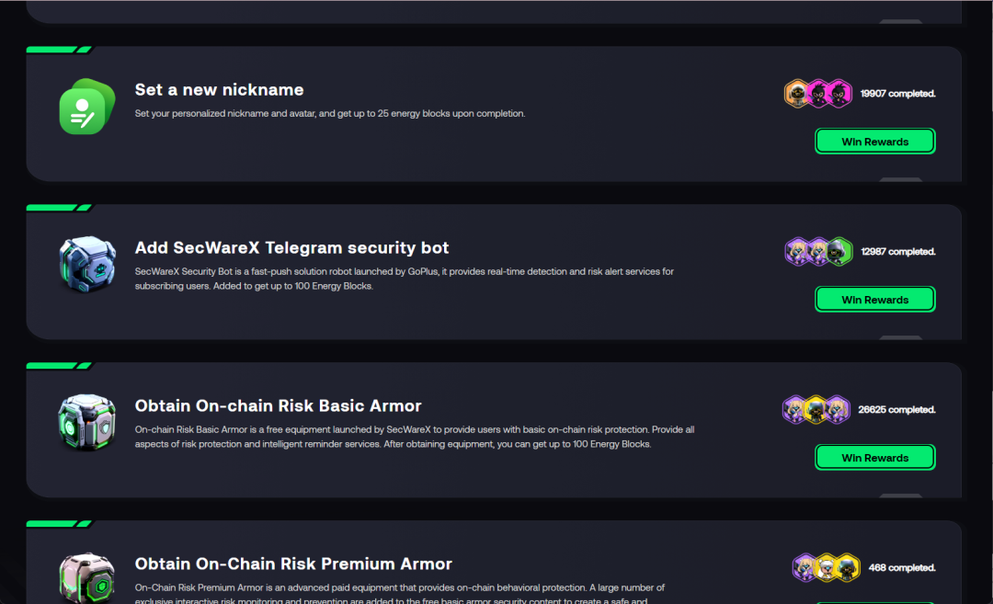Image resolution: width=993 pixels, height=604 pixels.
Task: Click the Basic Armor cube icon
Action: [86, 424]
